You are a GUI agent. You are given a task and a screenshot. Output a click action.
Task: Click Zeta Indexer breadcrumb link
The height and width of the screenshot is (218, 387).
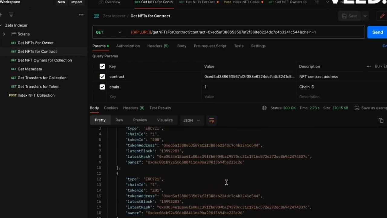click(x=114, y=16)
